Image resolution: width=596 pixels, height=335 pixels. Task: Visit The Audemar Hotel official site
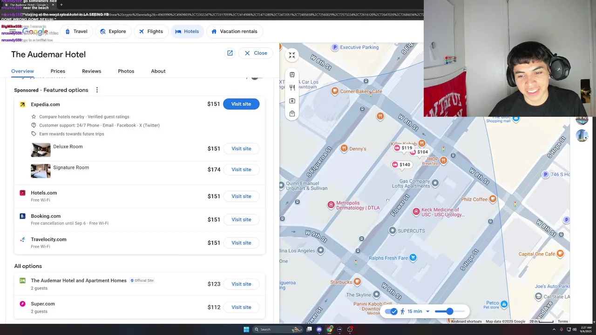(241, 284)
